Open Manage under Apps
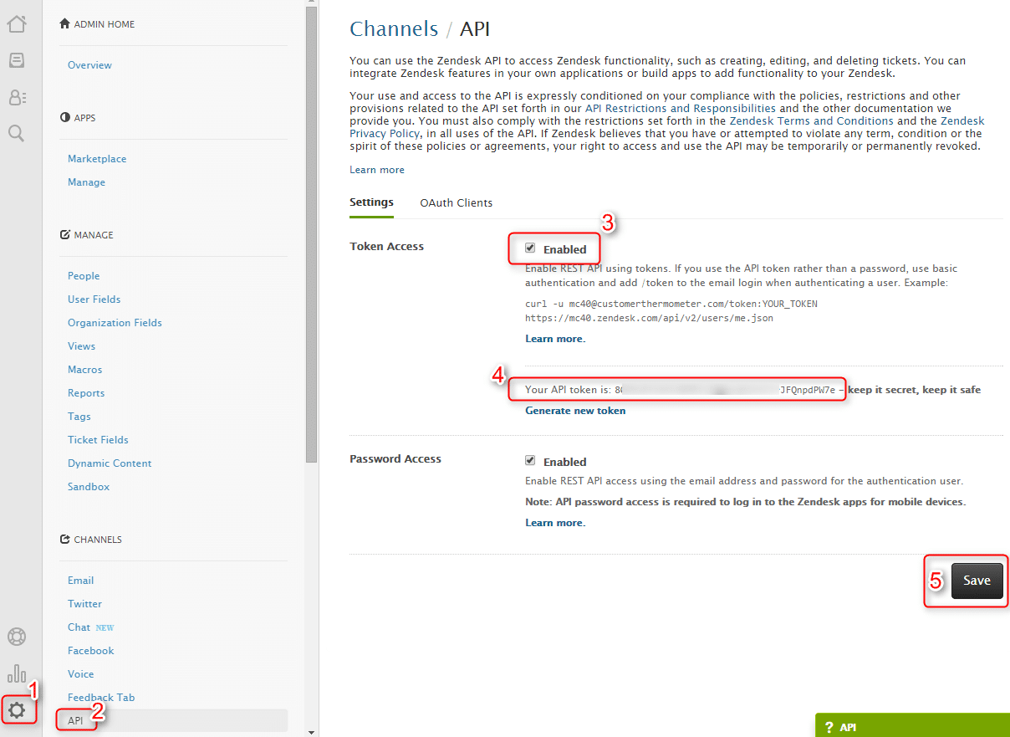Image resolution: width=1010 pixels, height=737 pixels. pyautogui.click(x=87, y=182)
